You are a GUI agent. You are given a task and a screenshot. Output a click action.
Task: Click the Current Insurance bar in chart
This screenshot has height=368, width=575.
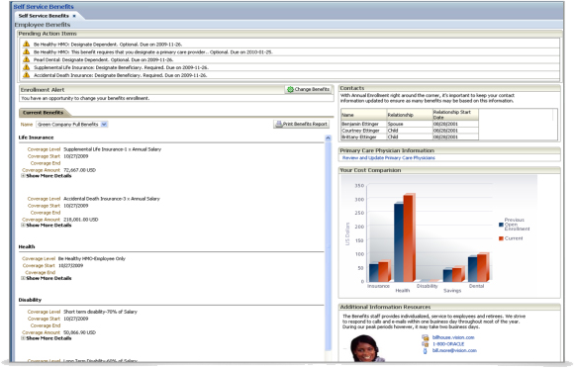(x=384, y=272)
